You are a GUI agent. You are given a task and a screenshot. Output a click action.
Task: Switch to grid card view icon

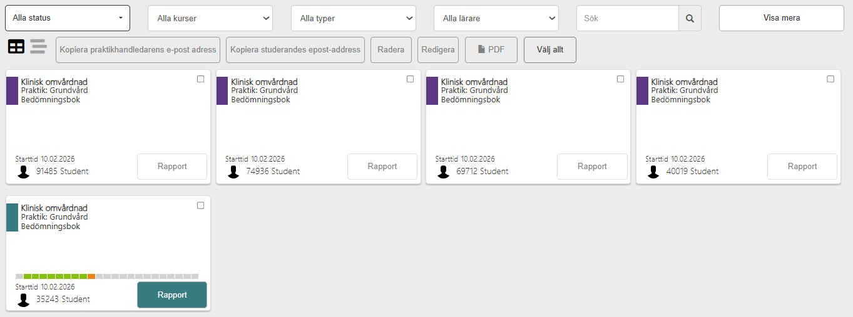(16, 47)
